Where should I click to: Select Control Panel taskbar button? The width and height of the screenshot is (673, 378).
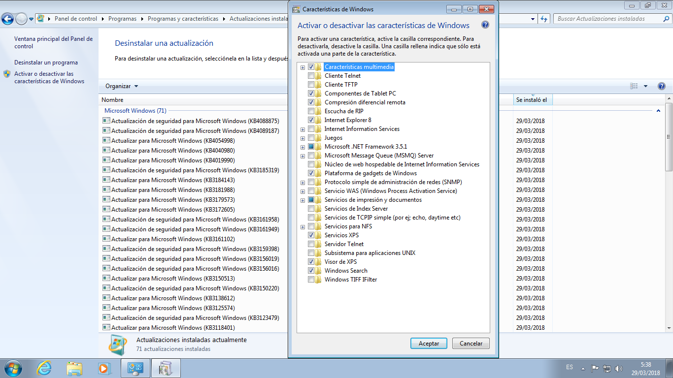(135, 368)
